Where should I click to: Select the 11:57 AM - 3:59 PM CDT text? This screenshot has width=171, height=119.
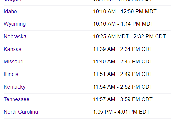[x=123, y=99]
